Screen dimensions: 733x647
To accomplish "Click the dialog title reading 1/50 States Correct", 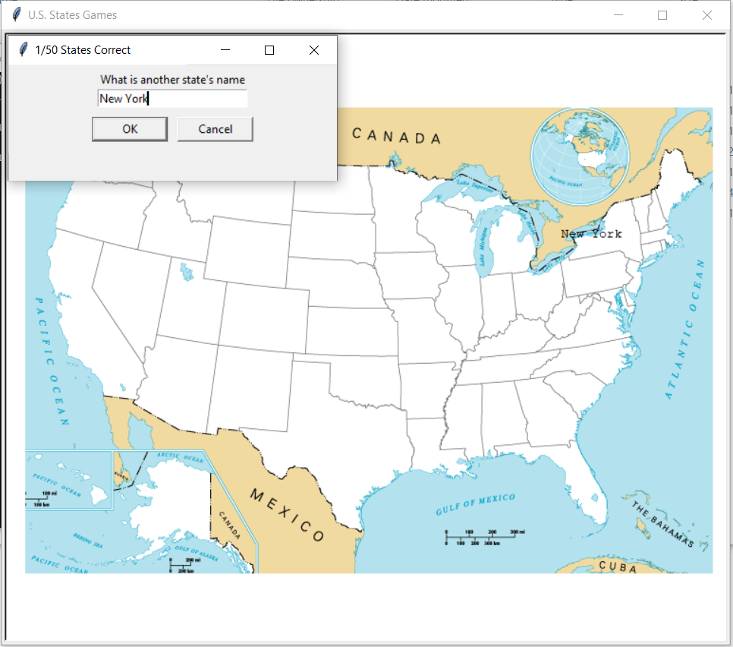I will point(83,50).
